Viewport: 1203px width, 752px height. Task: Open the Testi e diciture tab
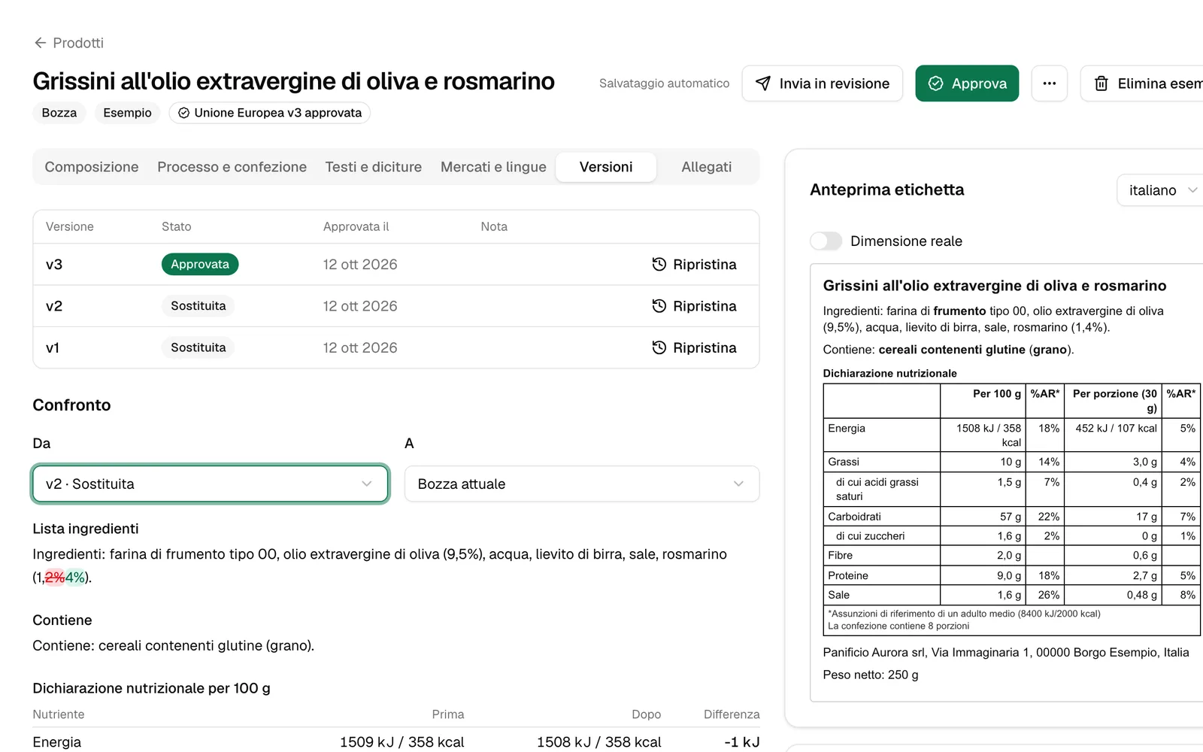(374, 167)
